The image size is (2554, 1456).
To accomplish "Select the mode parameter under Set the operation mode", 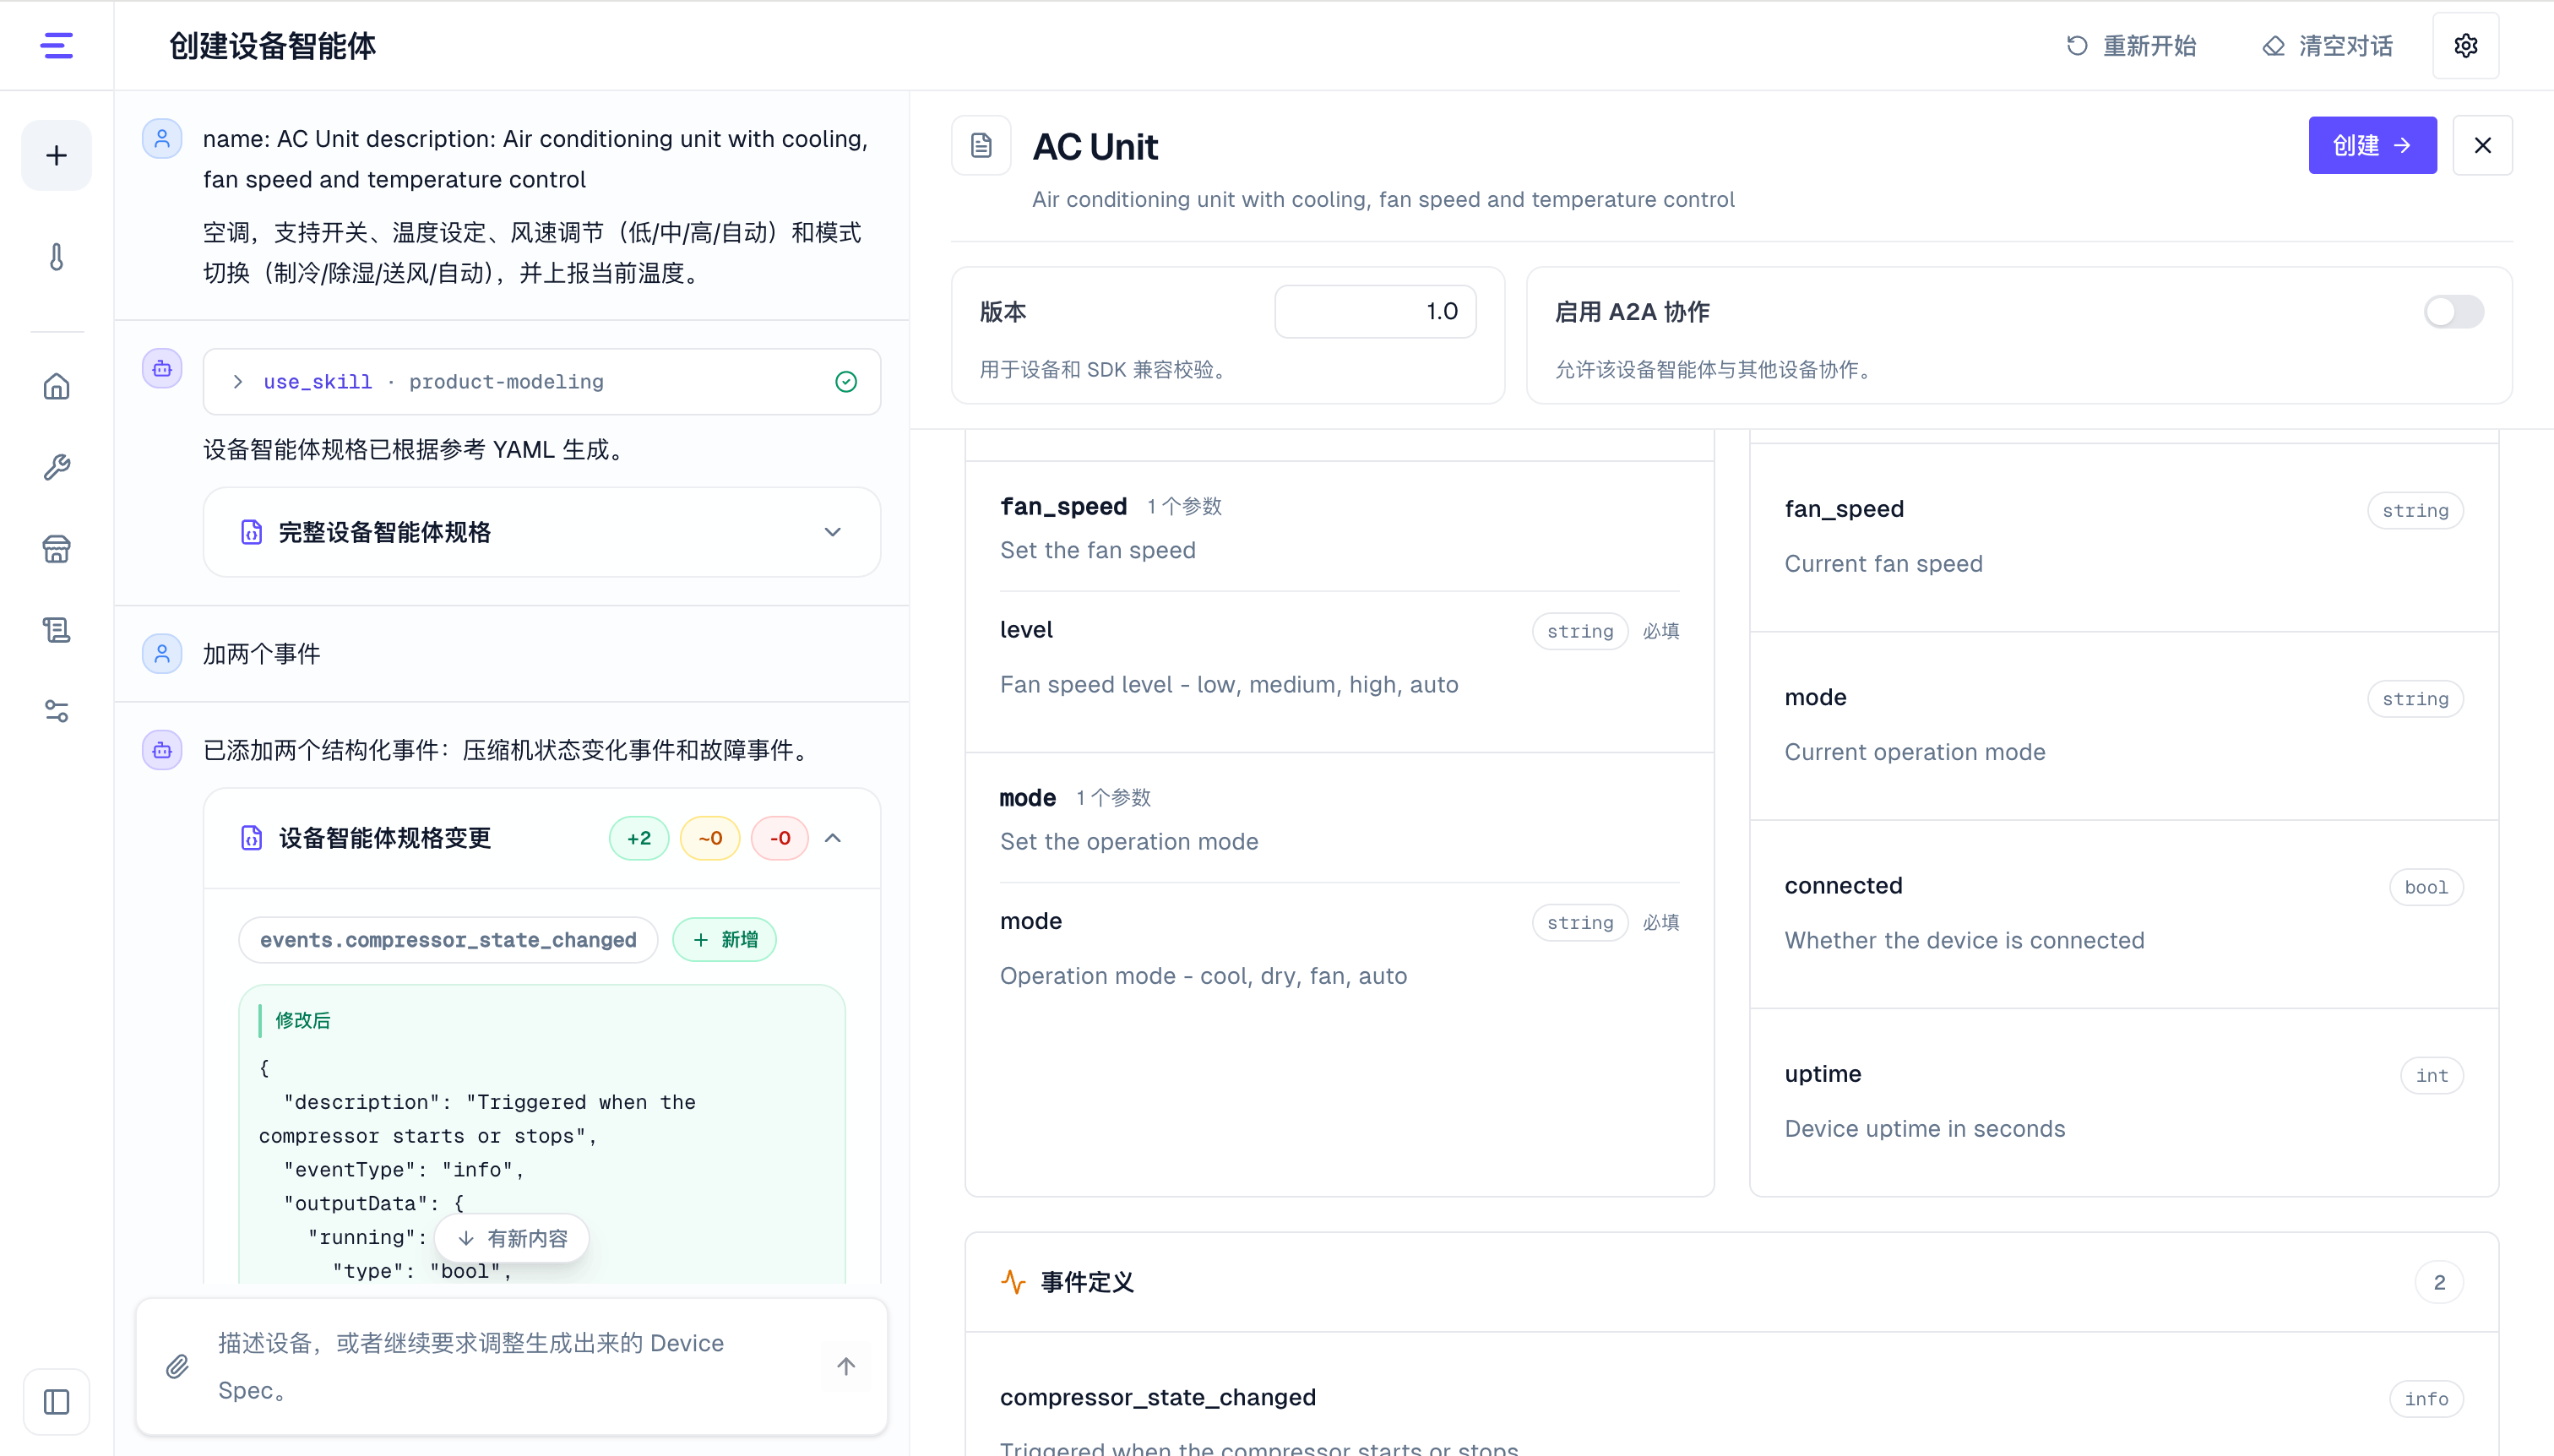I will (1339, 948).
